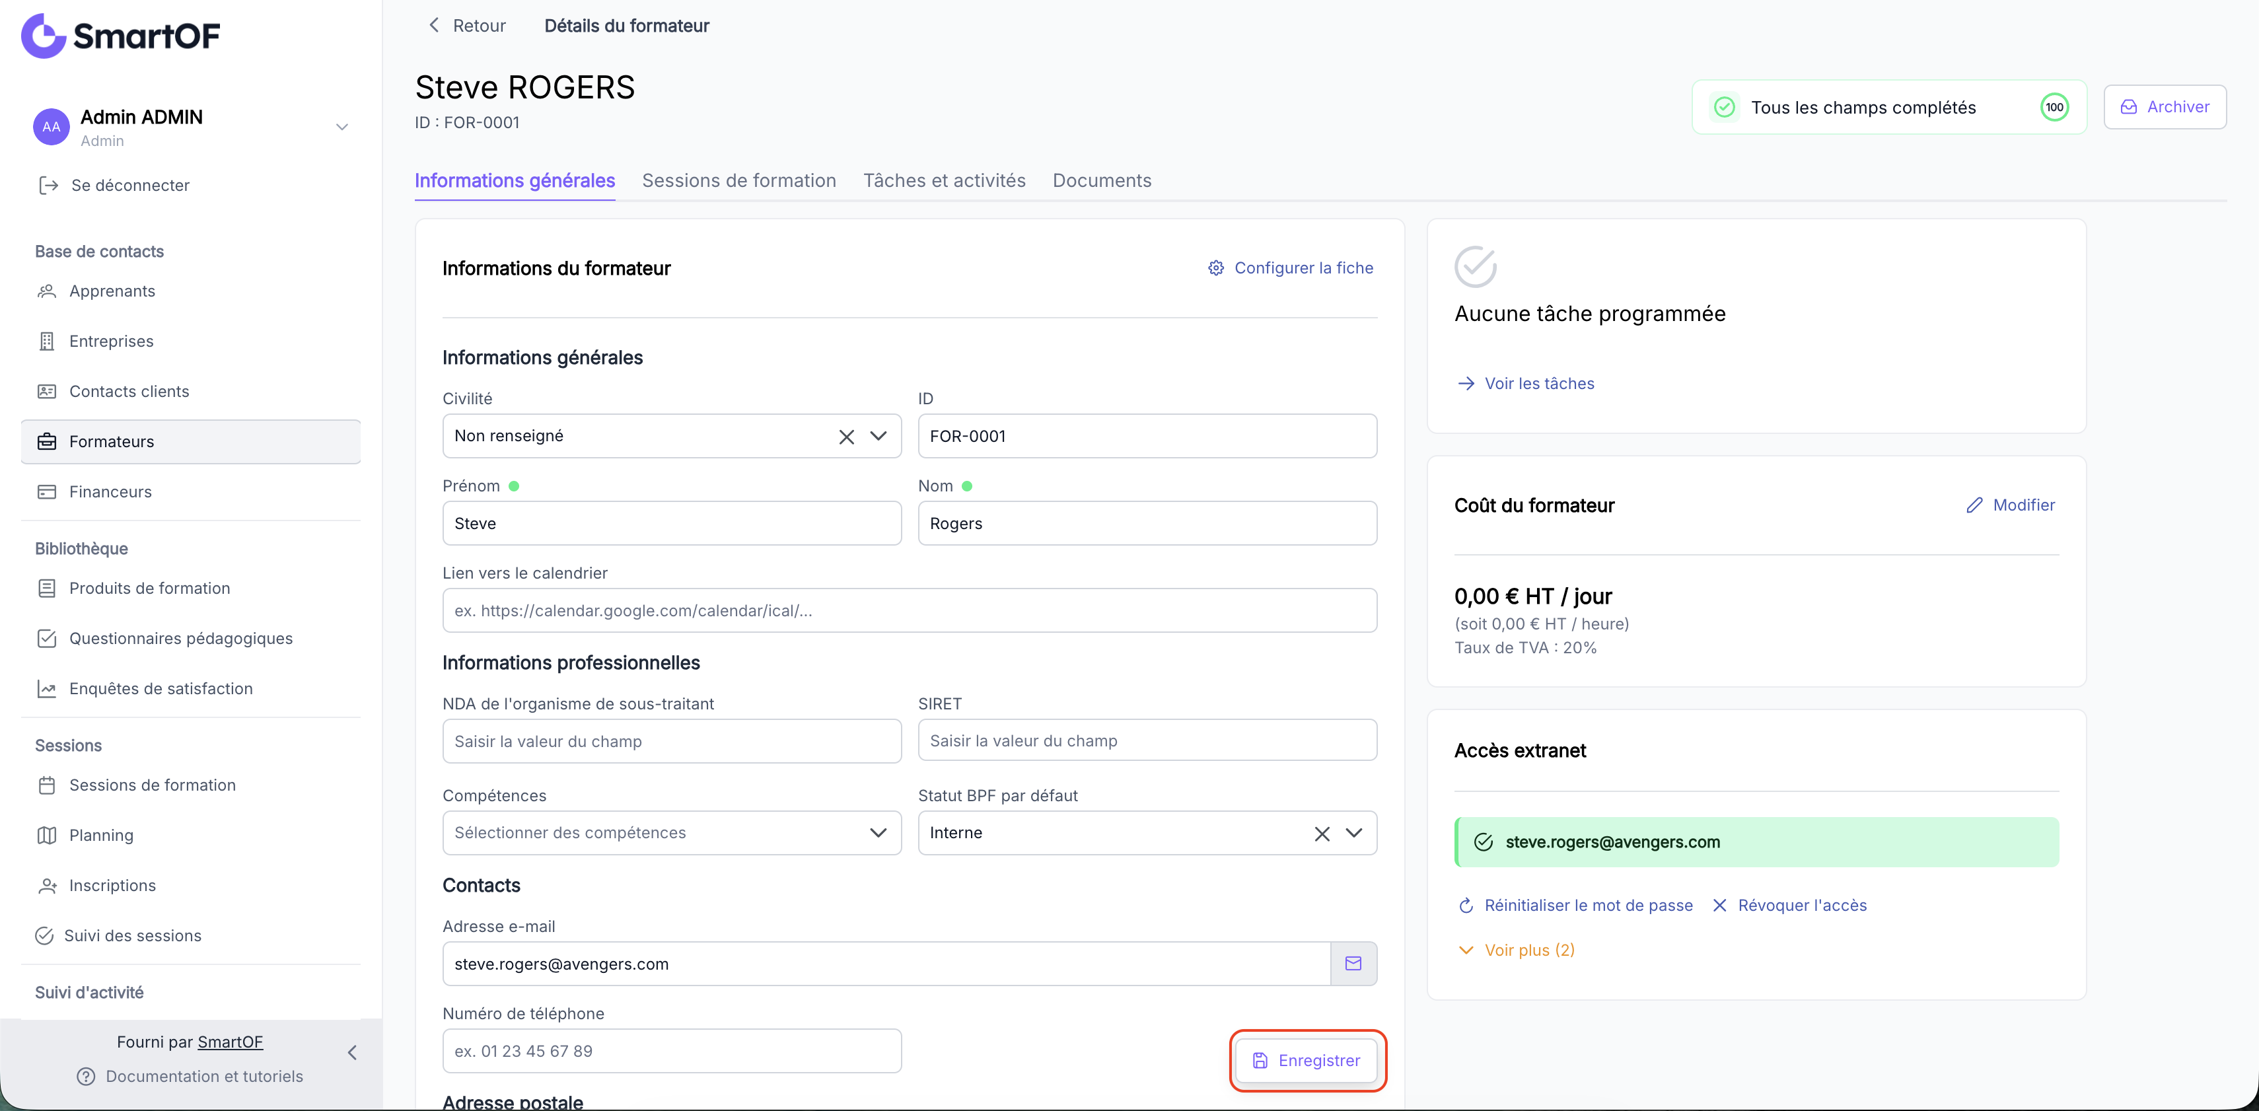Click the Enquêtes de satisfaction chart icon
The image size is (2259, 1111).
tap(48, 688)
